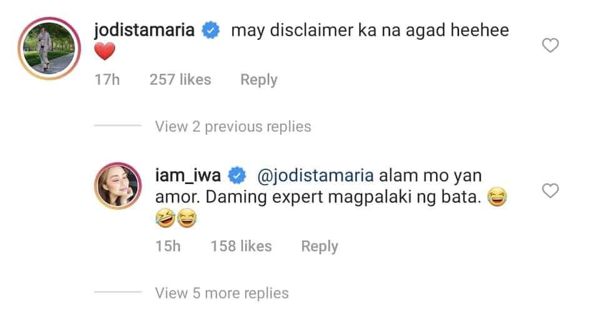Reply to jodistamaria's comment
Viewport: 591px width, 324px height.
(x=259, y=80)
